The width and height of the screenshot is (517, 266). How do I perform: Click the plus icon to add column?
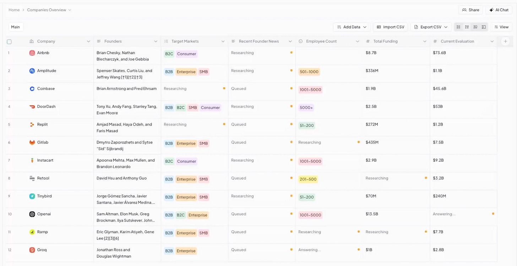(505, 41)
